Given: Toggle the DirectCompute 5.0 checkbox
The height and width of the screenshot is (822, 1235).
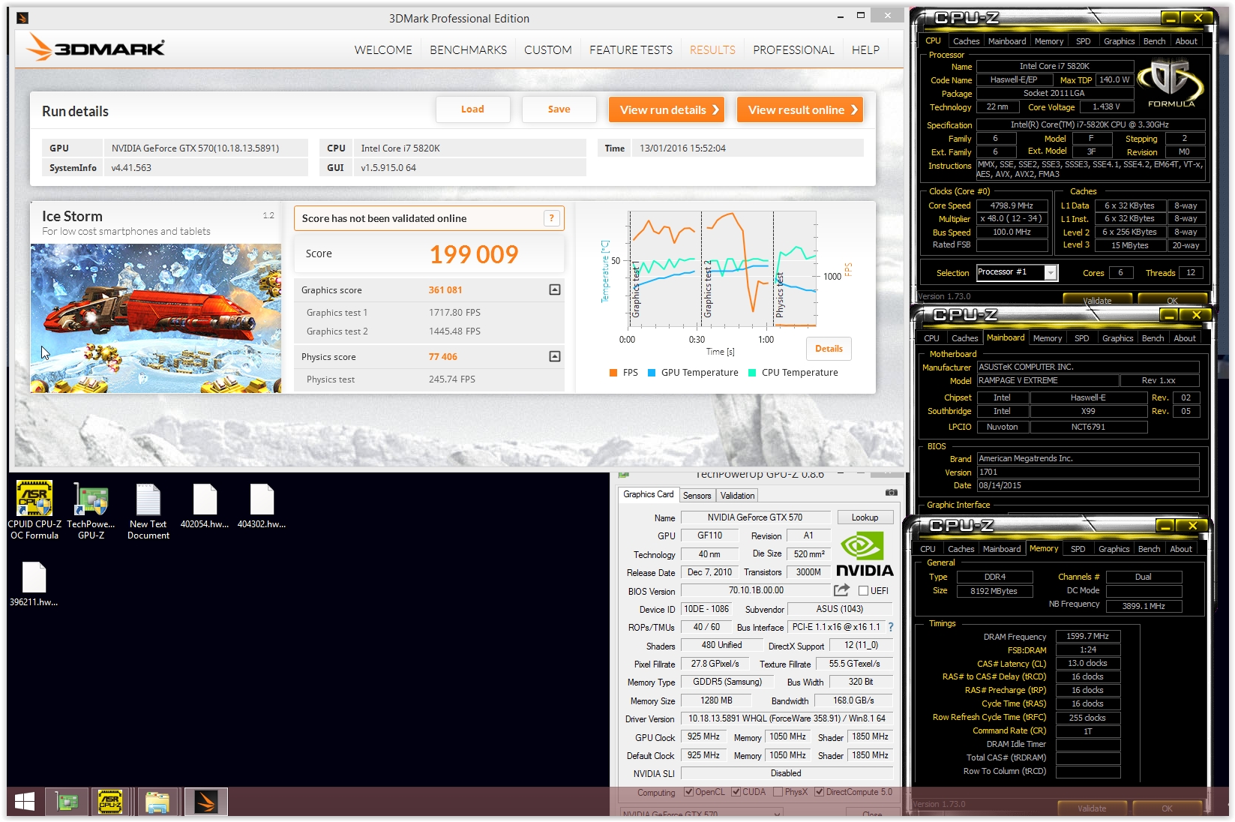Looking at the screenshot, I should coord(820,792).
